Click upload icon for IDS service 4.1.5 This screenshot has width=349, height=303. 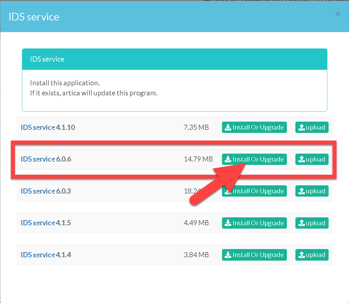coord(301,223)
